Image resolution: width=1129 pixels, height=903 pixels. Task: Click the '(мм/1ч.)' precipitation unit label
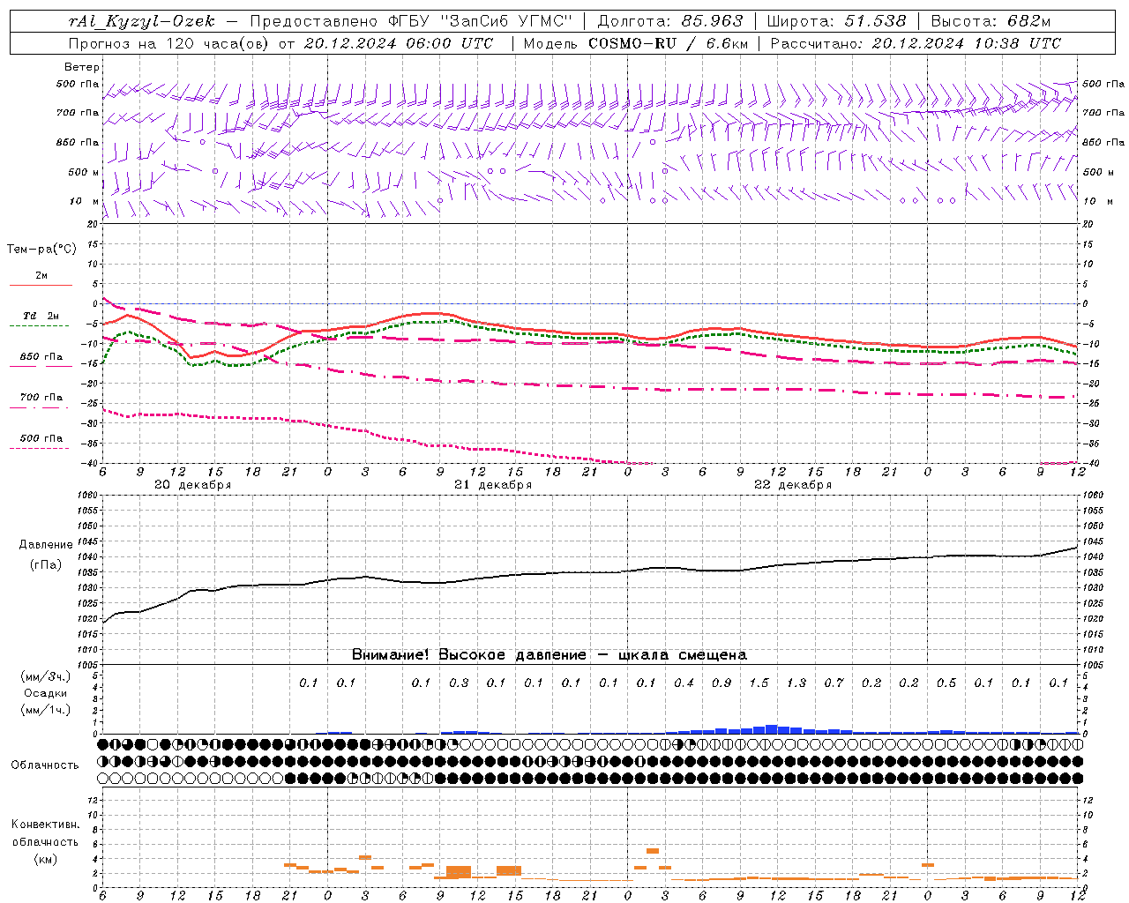point(45,710)
